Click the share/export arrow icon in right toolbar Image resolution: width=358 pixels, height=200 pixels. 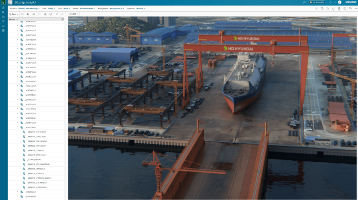coord(334,8)
